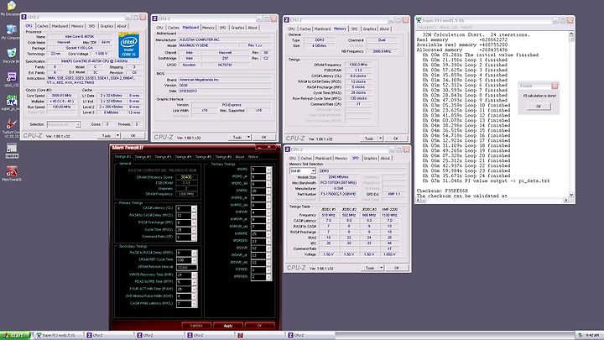The width and height of the screenshot is (604, 340).
Task: Select the SPD tab in the memory slot CPU-Z window
Action: tap(355, 158)
